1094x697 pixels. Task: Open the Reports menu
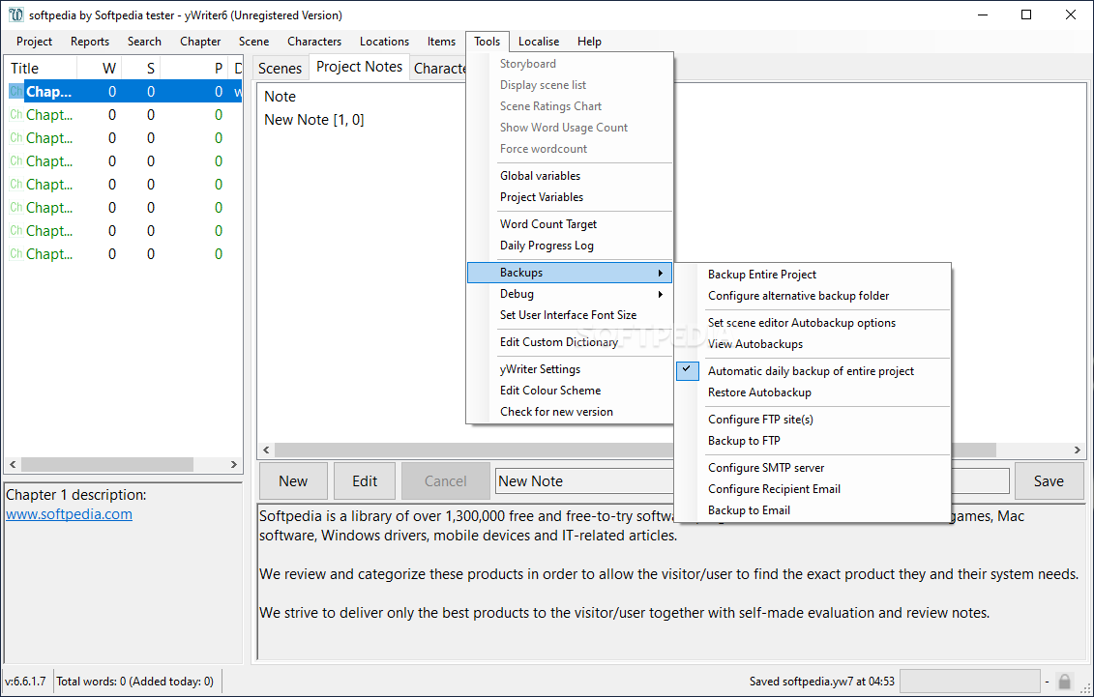click(90, 42)
